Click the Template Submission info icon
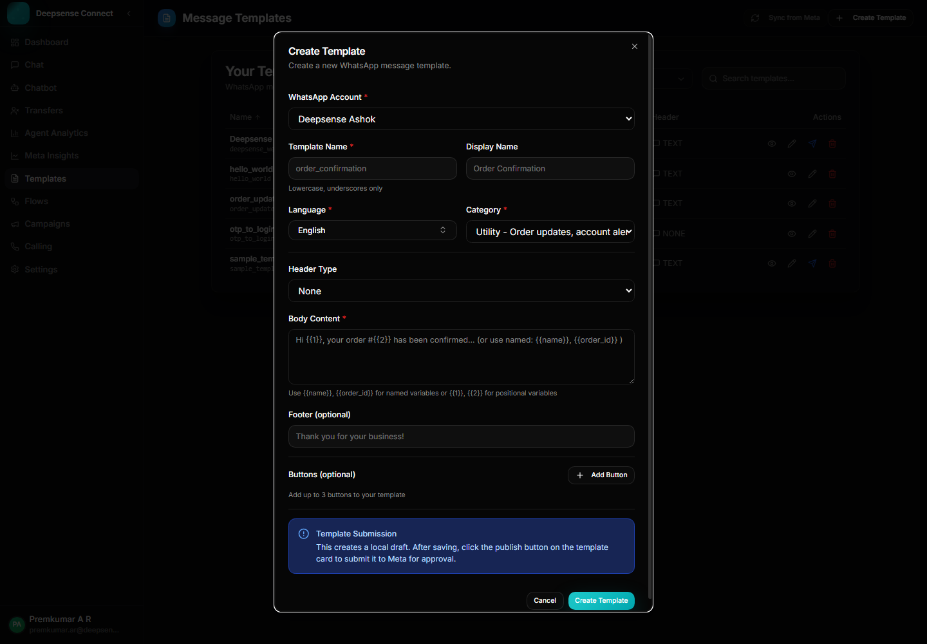The image size is (927, 644). coord(303,533)
